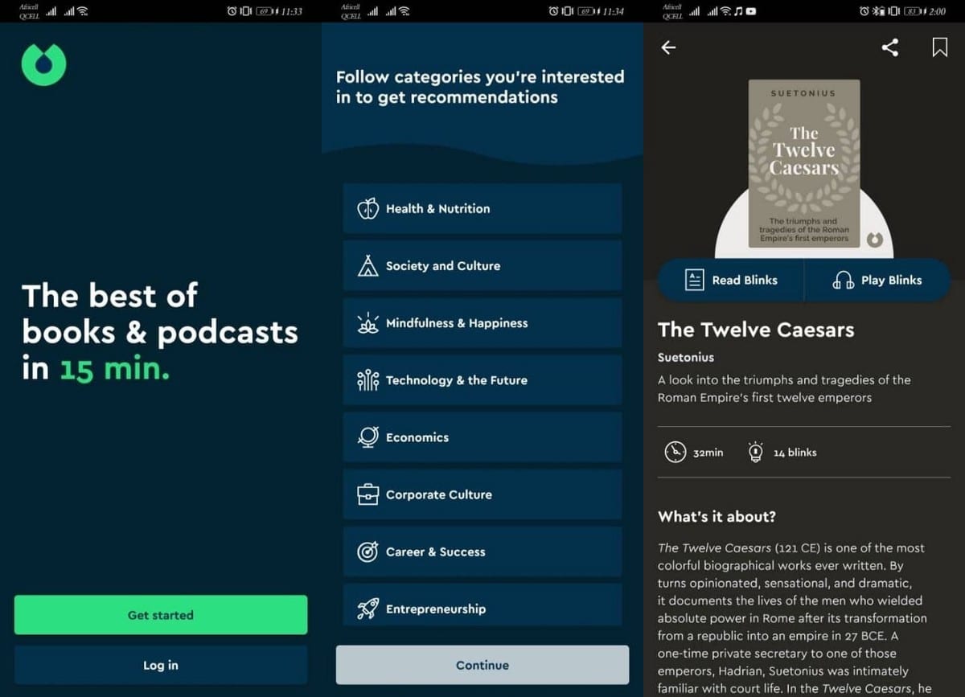Select the Entrepreneurship category
This screenshot has height=697, width=965.
click(x=482, y=607)
